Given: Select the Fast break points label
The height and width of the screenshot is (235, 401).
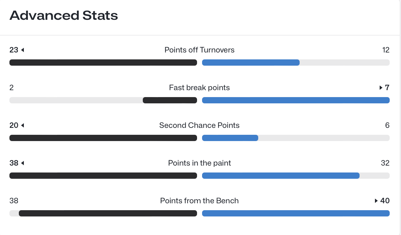Looking at the screenshot, I should [x=199, y=88].
